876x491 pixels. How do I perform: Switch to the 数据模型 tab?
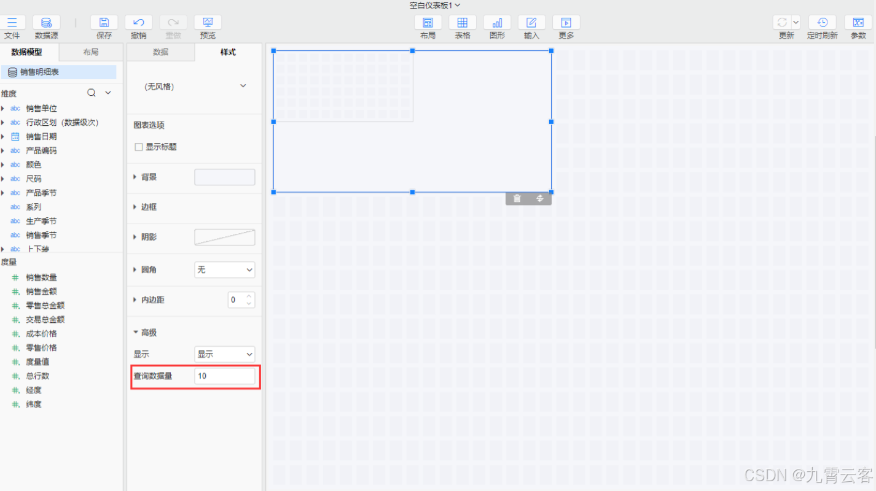30,52
